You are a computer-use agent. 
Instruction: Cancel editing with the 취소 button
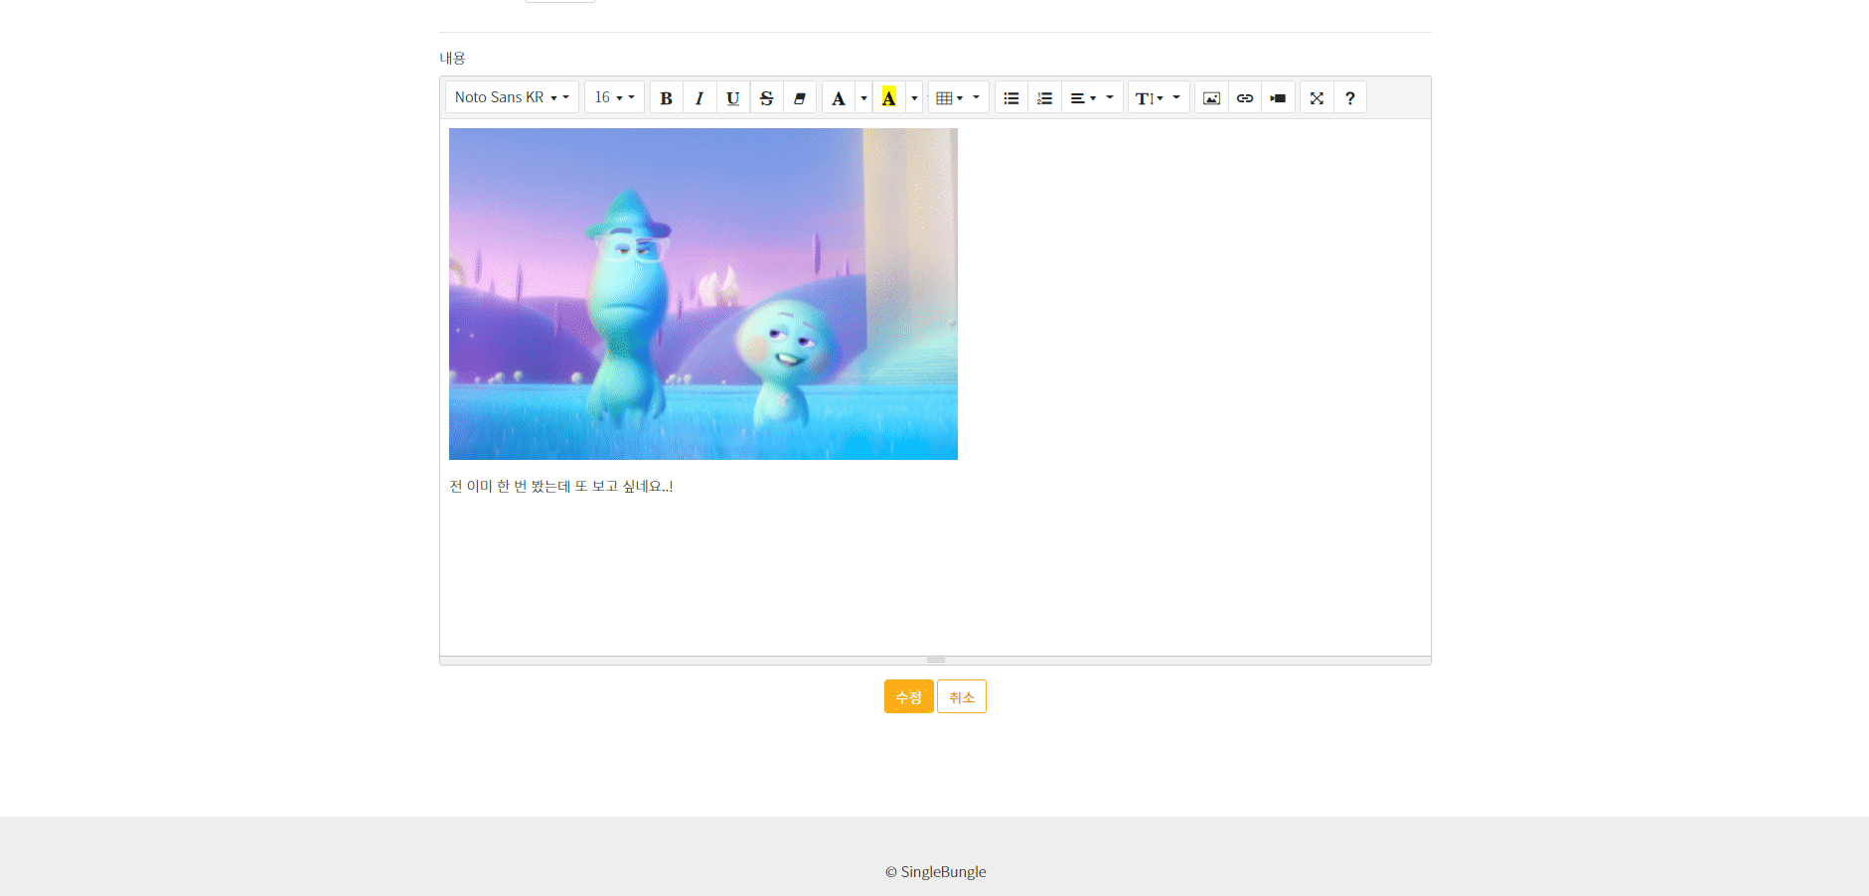tap(961, 695)
